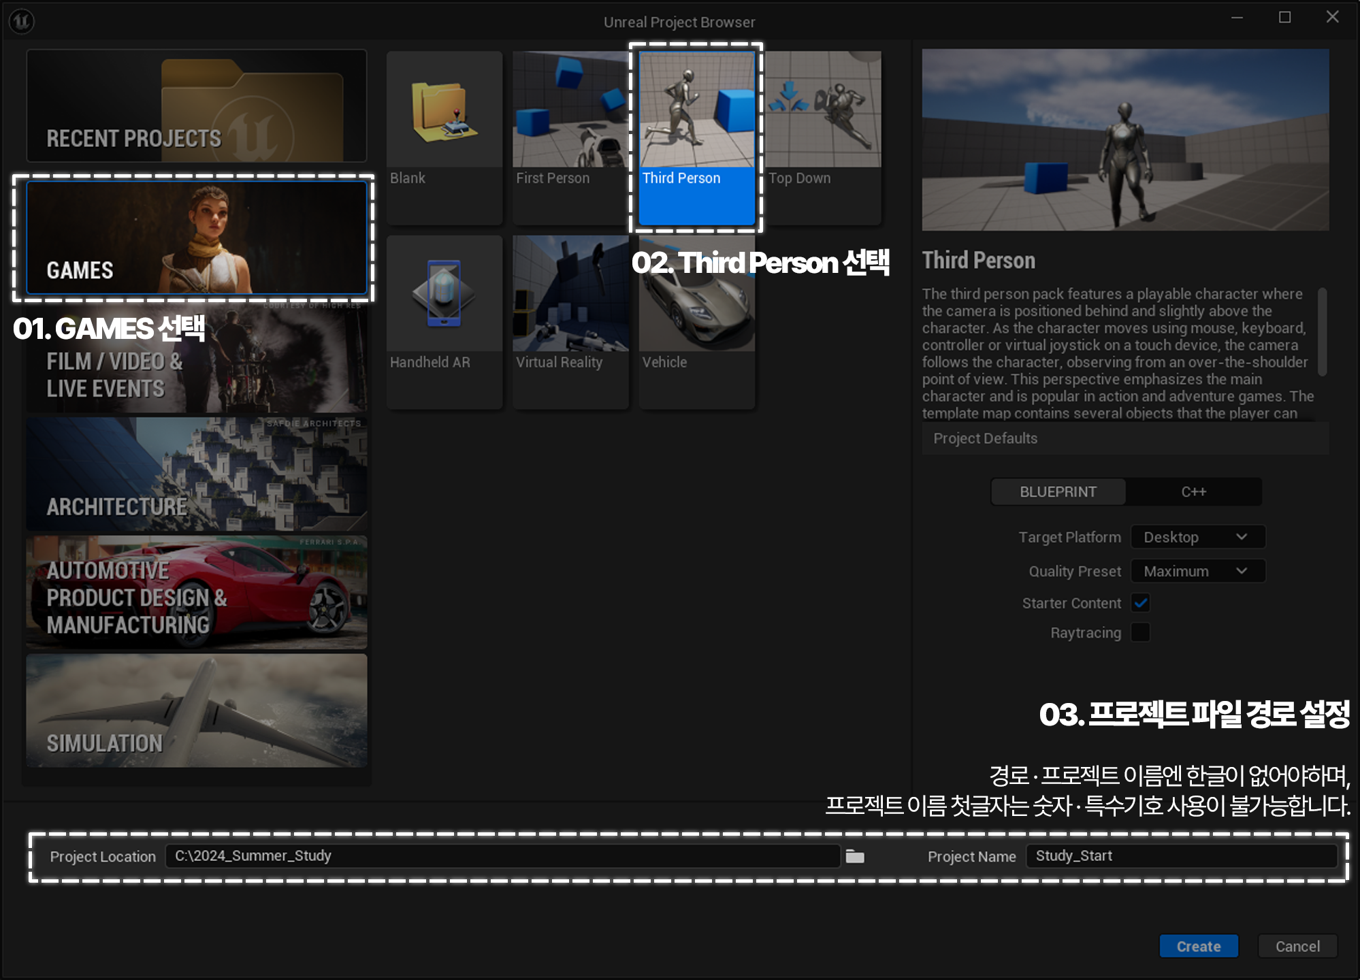
Task: Open the Architecture category
Action: point(197,474)
